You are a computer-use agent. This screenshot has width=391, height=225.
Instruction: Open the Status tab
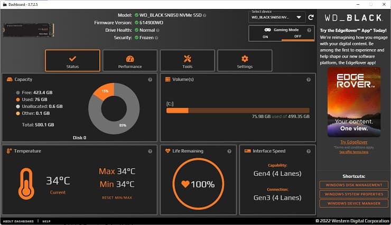pos(72,61)
